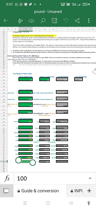The width and height of the screenshot is (96, 209).
Task: Tap the undo arrow icon
Action: coord(66,21)
